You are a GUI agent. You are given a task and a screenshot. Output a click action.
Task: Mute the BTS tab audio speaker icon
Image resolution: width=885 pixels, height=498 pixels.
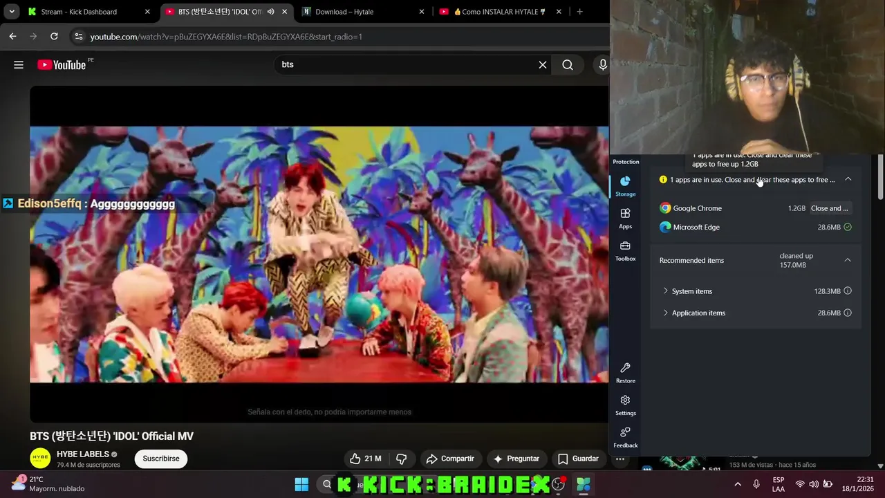tap(270, 12)
